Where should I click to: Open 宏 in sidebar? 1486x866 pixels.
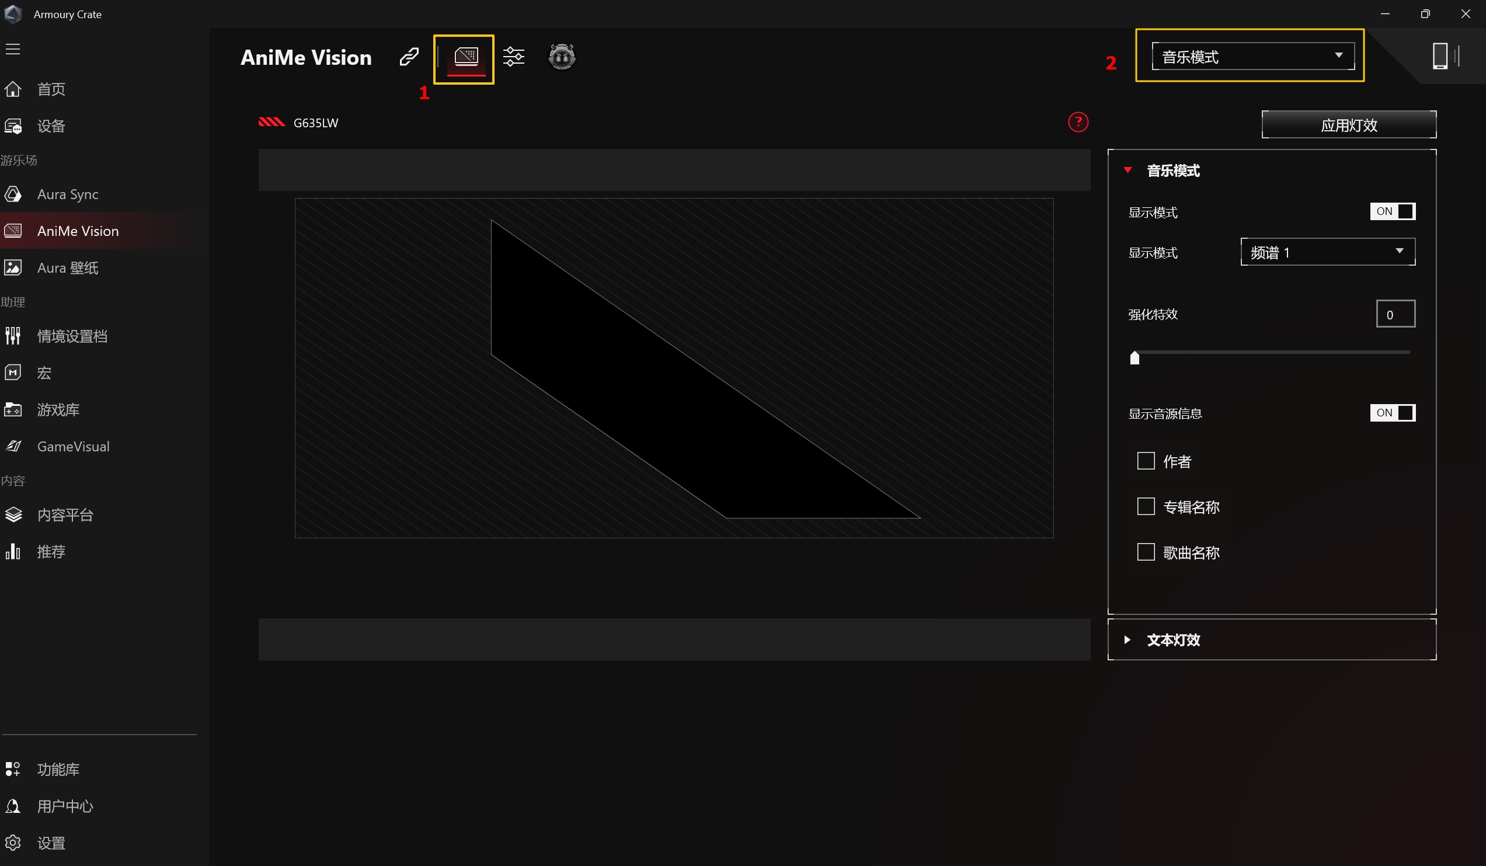pos(44,373)
